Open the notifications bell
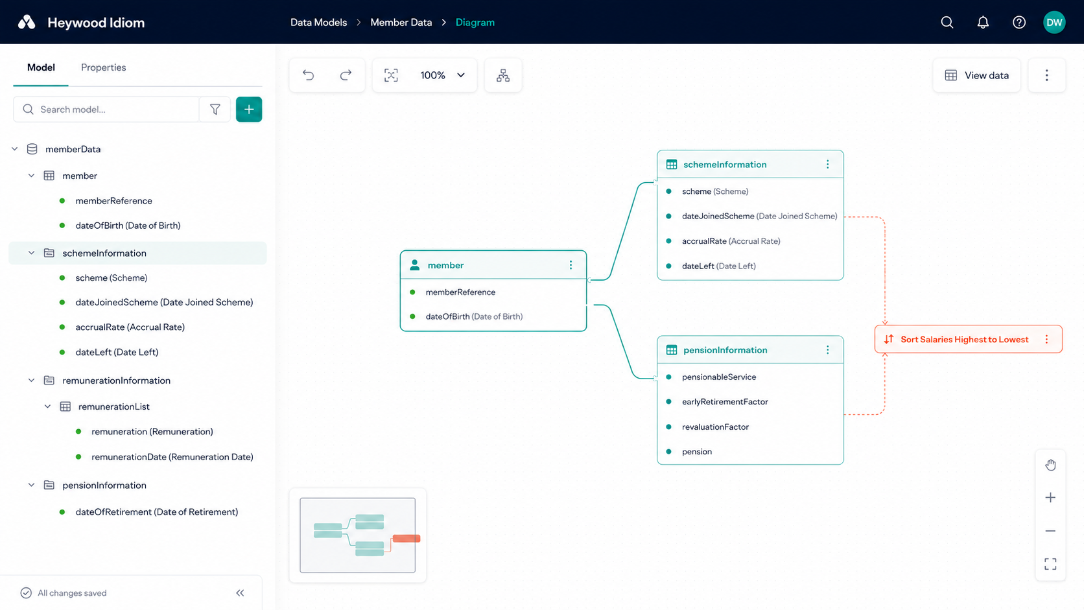 983,22
